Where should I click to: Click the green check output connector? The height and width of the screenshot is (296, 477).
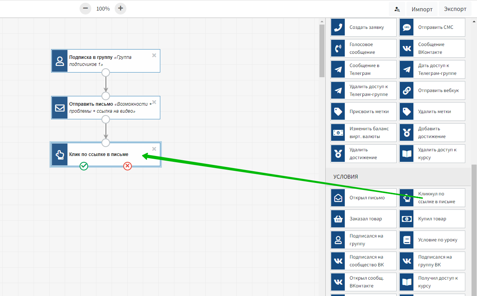pos(84,166)
